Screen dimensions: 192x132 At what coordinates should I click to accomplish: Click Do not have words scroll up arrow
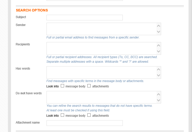(x=159, y=94)
